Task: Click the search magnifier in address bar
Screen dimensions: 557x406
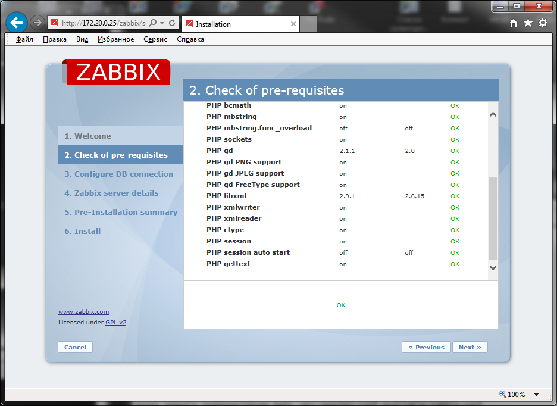Action: (153, 23)
